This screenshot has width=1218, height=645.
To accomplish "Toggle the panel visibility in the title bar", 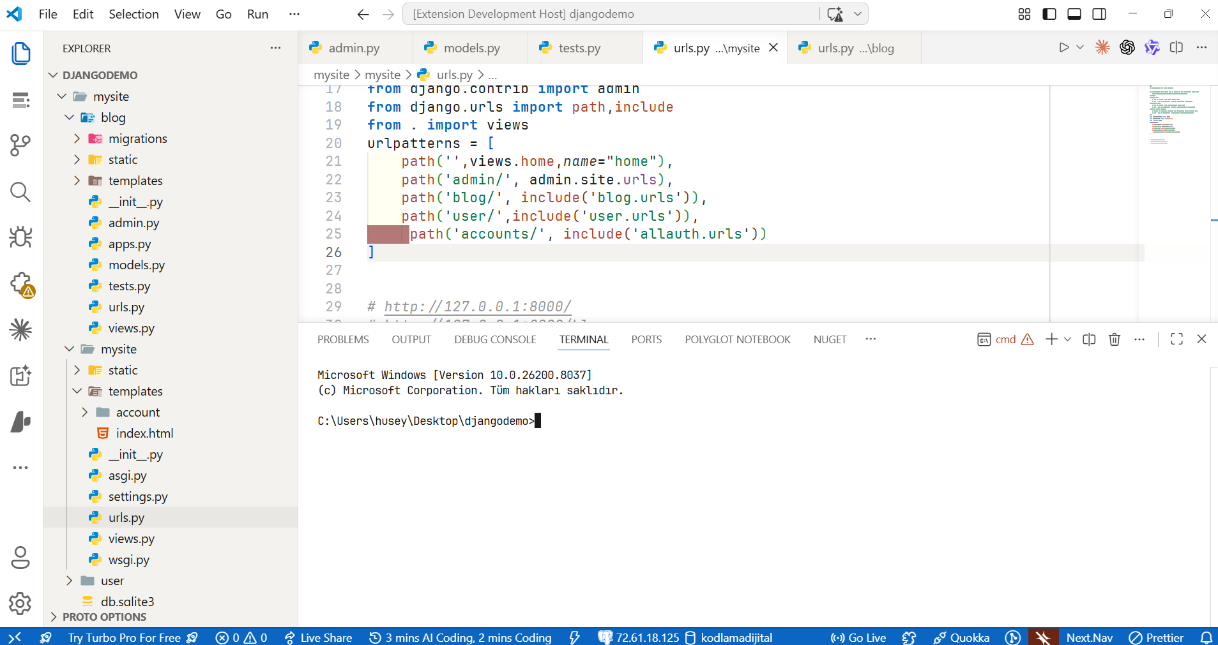I will pos(1074,13).
